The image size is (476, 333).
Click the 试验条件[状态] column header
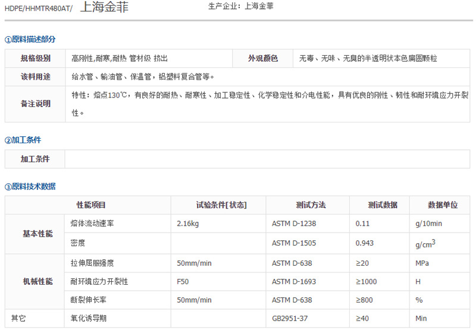pos(218,205)
